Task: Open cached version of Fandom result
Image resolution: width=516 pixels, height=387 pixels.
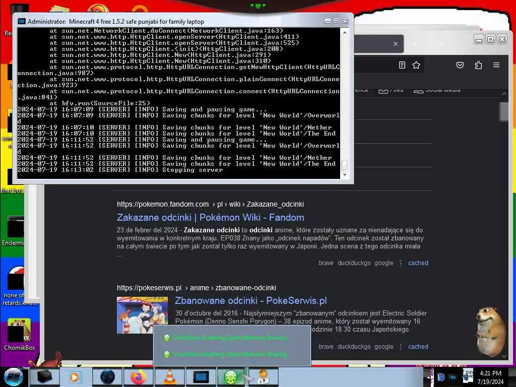Action: tap(418, 263)
